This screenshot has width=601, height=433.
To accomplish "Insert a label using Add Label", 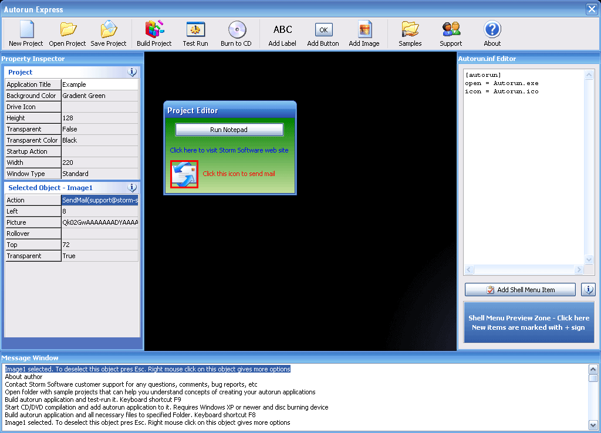I will [282, 30].
